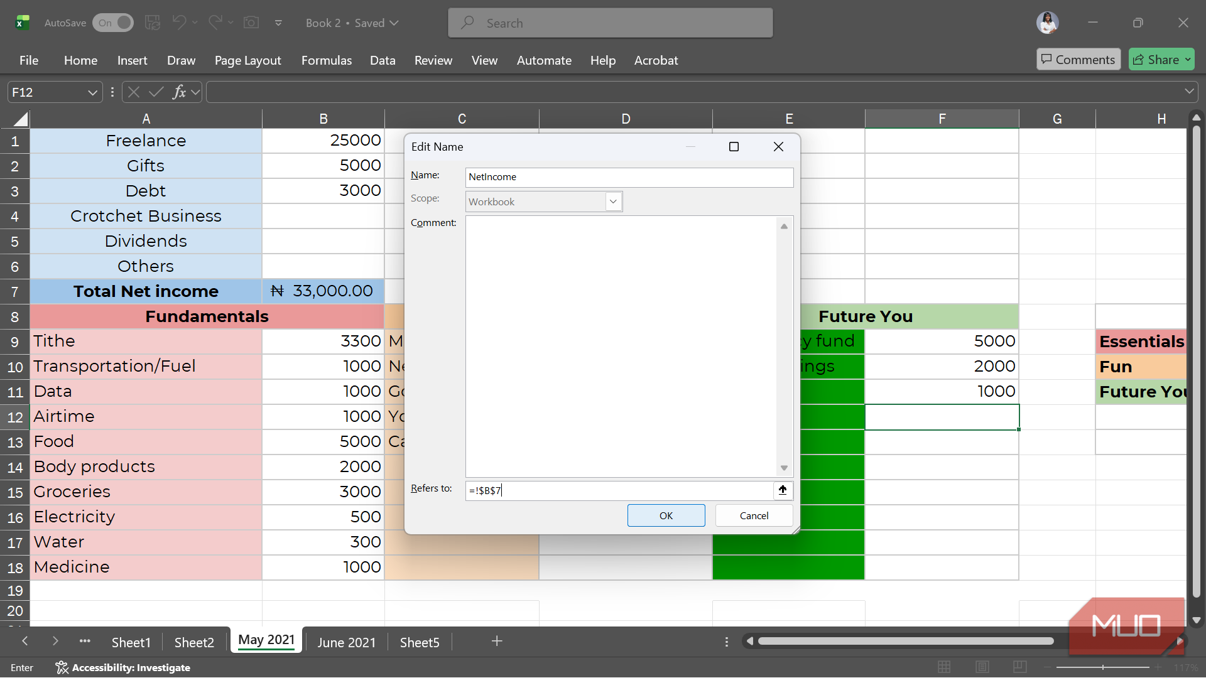1206x678 pixels.
Task: Click the Insert Function fx icon
Action: point(179,92)
